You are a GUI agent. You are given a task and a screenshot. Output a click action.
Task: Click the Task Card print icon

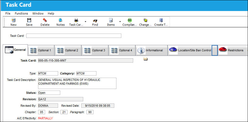76,20
